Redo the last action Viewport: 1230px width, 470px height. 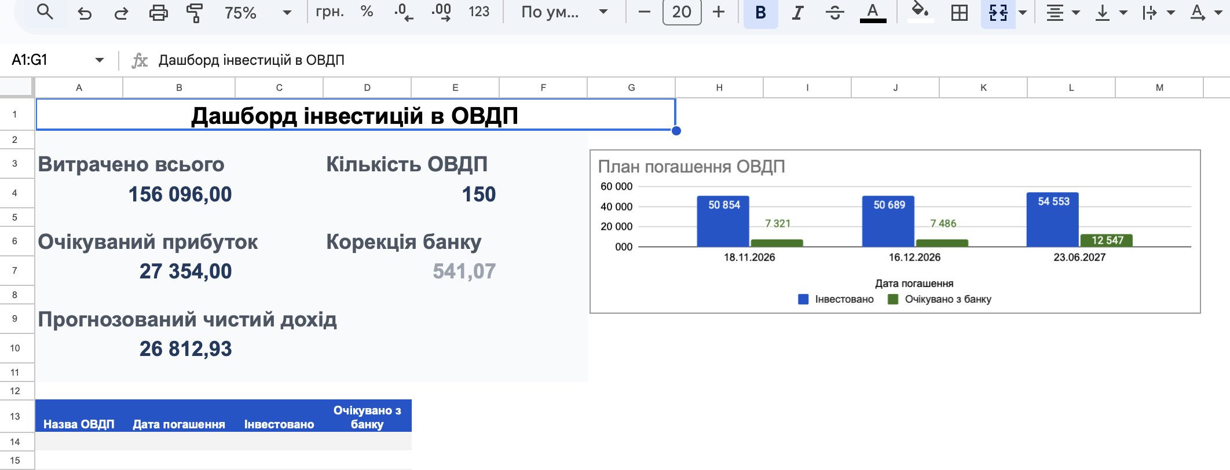point(121,13)
